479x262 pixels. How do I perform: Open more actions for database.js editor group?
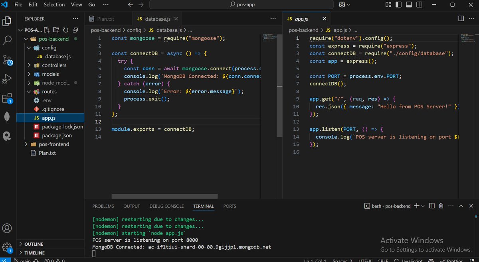273,19
